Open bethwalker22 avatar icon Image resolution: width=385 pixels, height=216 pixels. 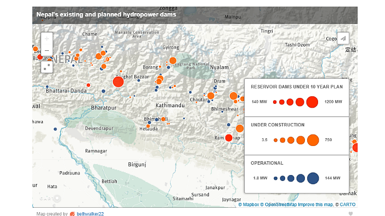point(72,214)
